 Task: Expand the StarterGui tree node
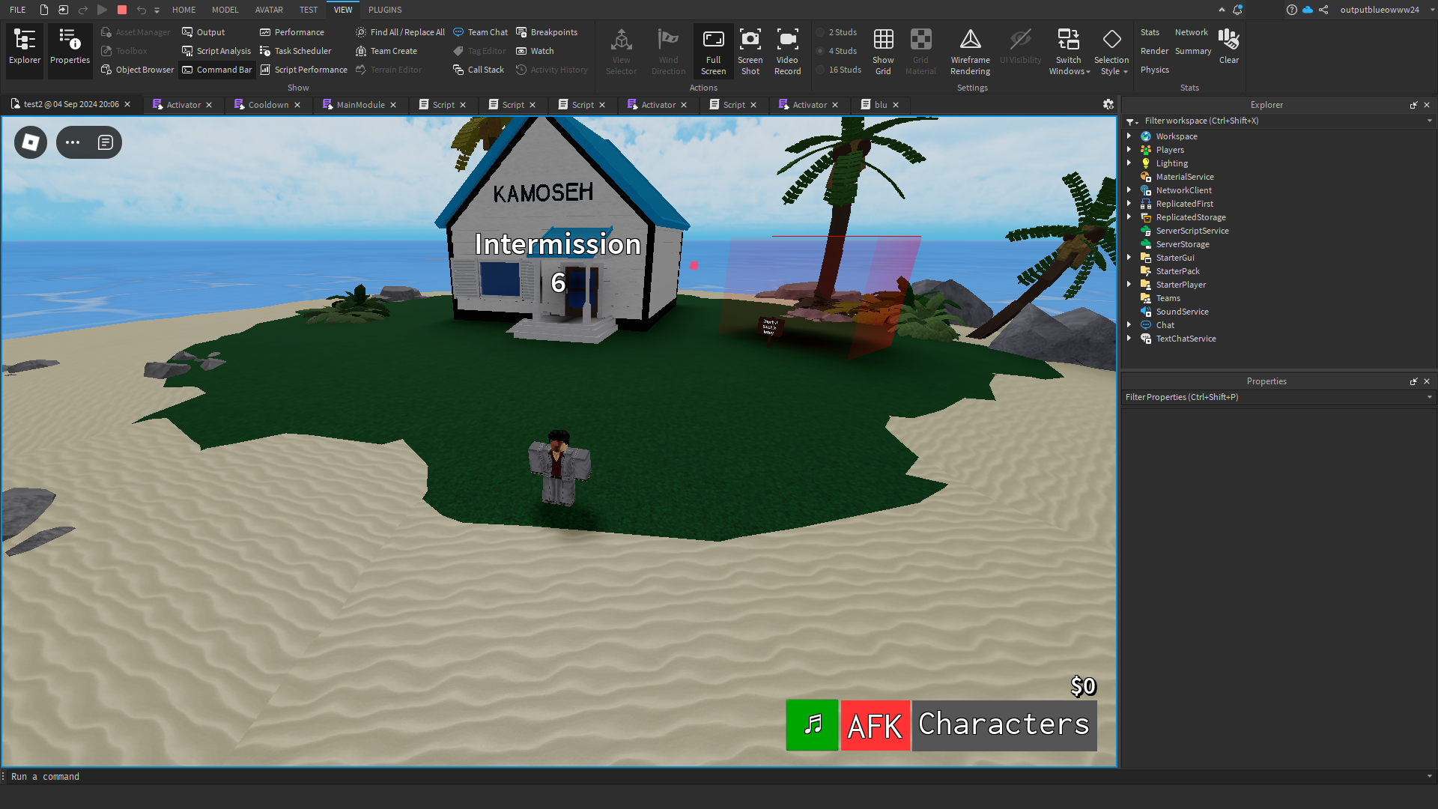click(x=1129, y=258)
